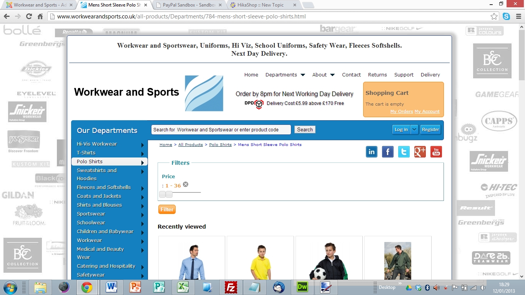
Task: Open the My Orders link
Action: [x=402, y=111]
